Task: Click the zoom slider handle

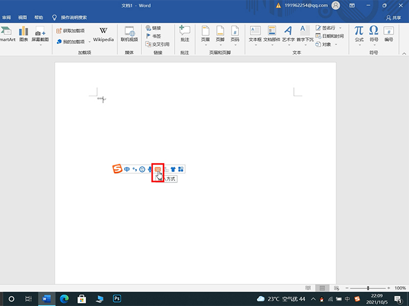Action: [368, 288]
